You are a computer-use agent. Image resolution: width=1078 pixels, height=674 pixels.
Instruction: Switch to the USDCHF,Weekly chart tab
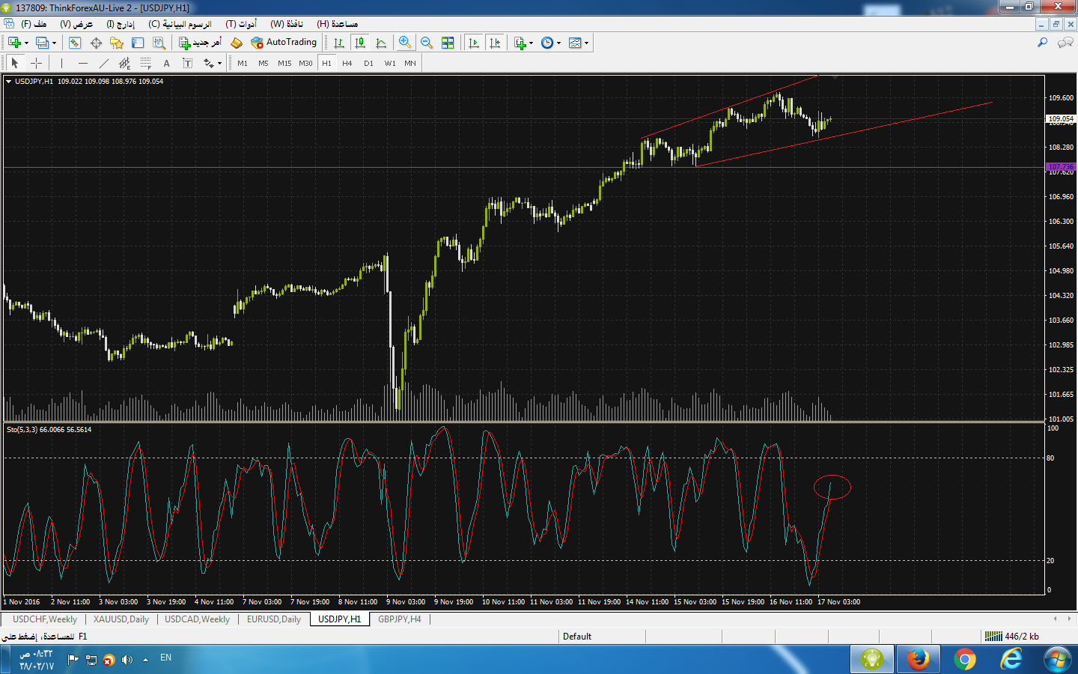pyautogui.click(x=45, y=619)
